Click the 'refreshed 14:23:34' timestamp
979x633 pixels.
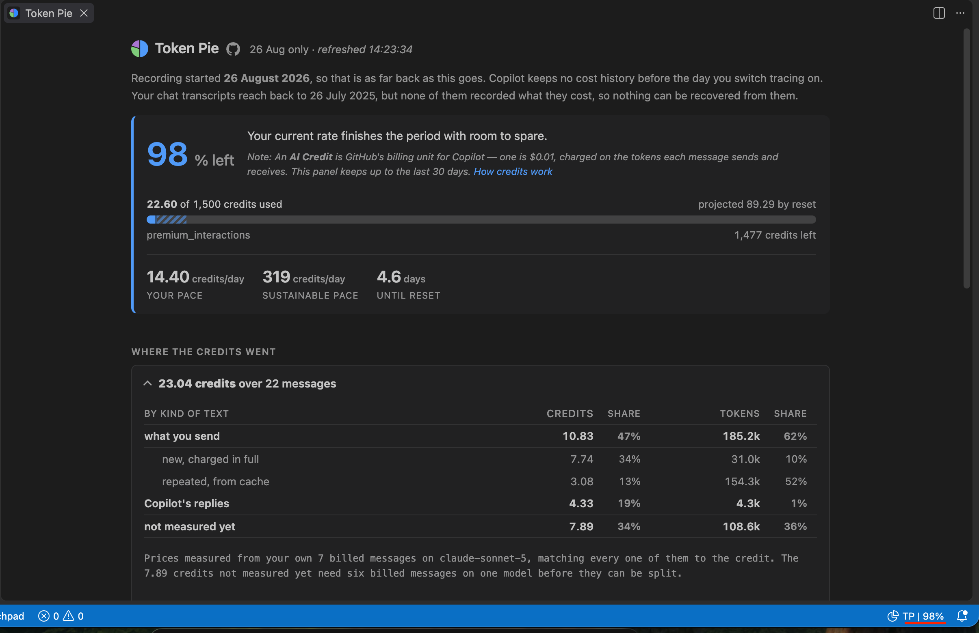pyautogui.click(x=365, y=49)
